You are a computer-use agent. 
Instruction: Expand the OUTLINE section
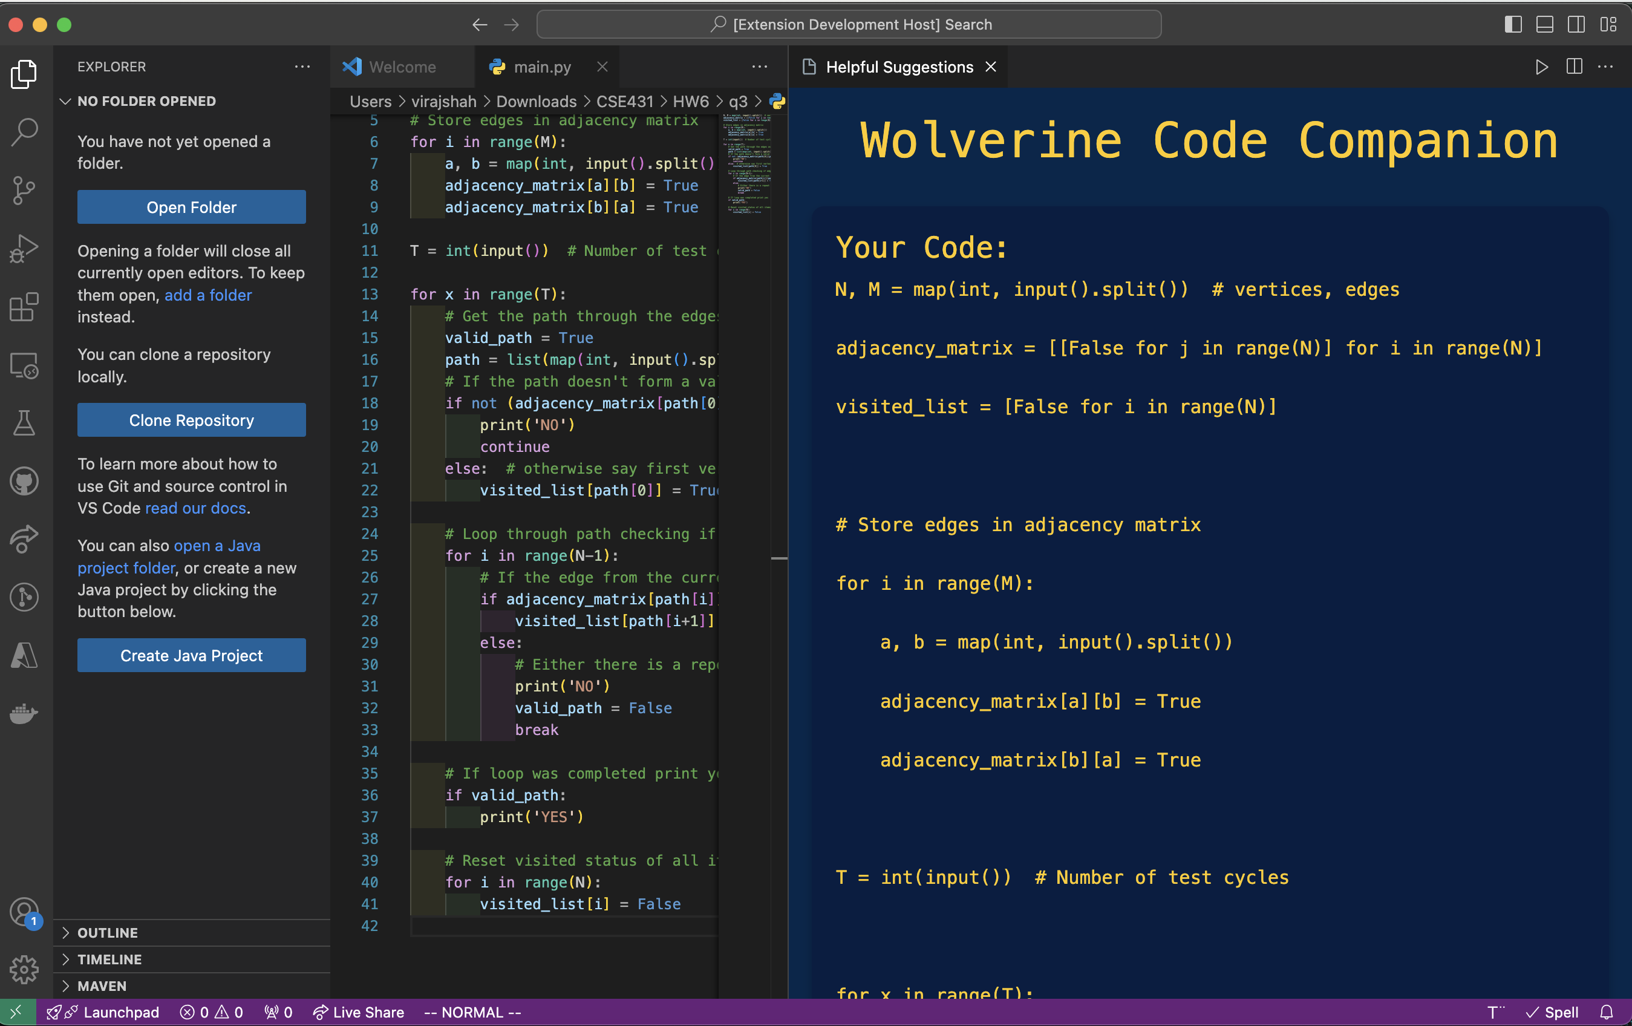click(x=107, y=932)
